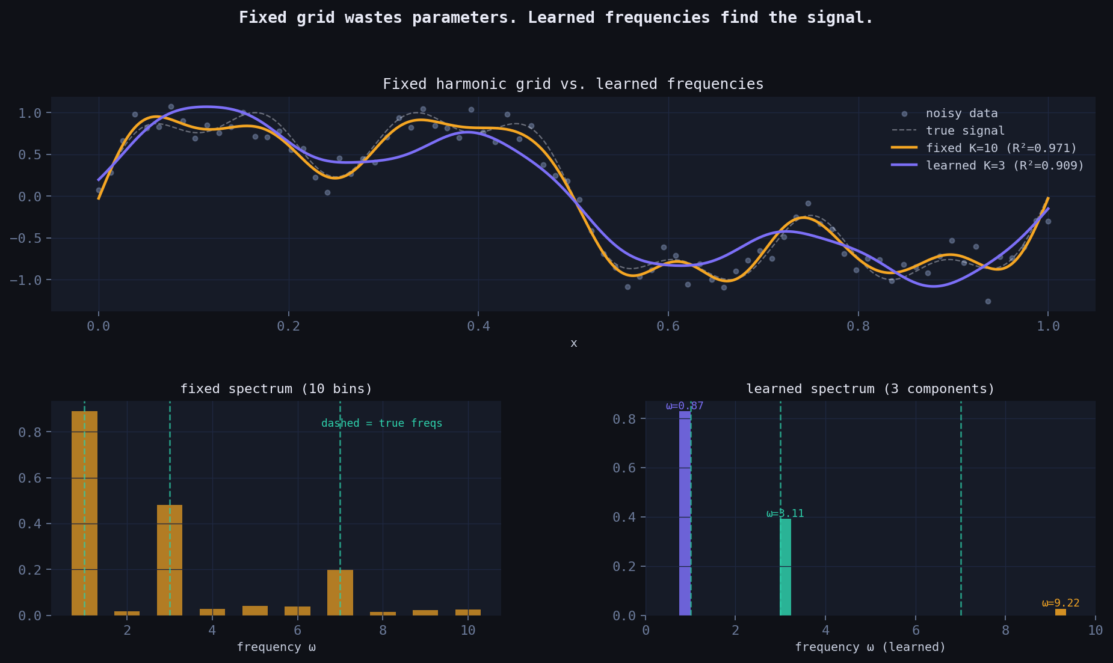Click the 'dashed = true freqs' annotation

point(381,423)
